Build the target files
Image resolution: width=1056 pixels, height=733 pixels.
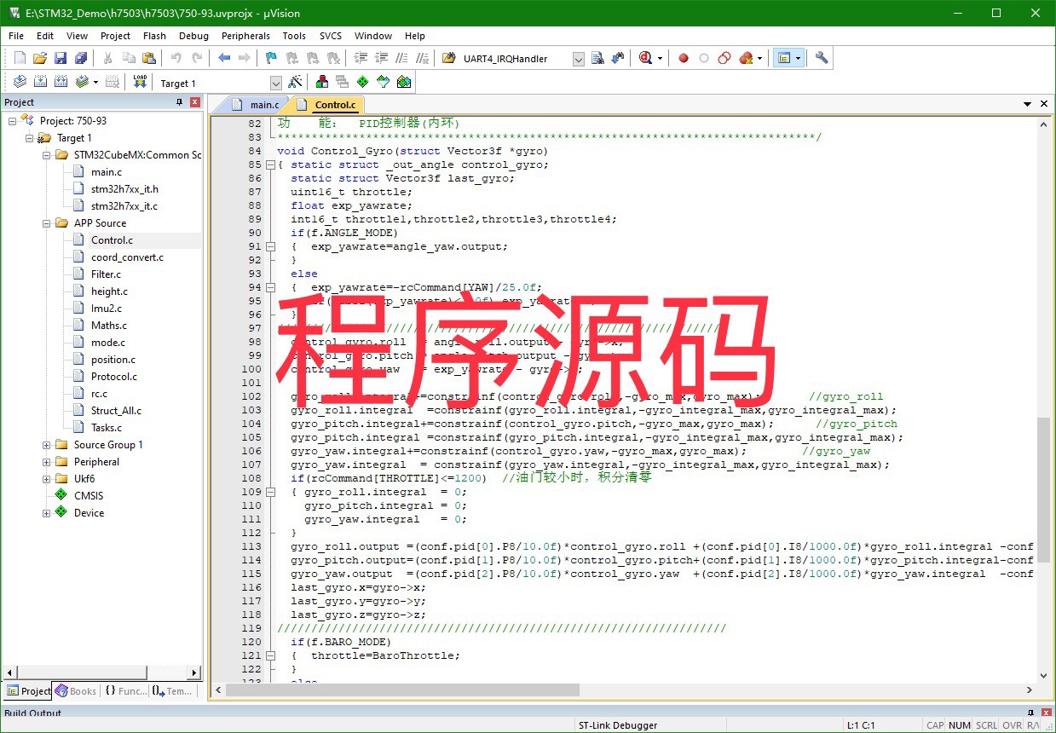(x=40, y=82)
